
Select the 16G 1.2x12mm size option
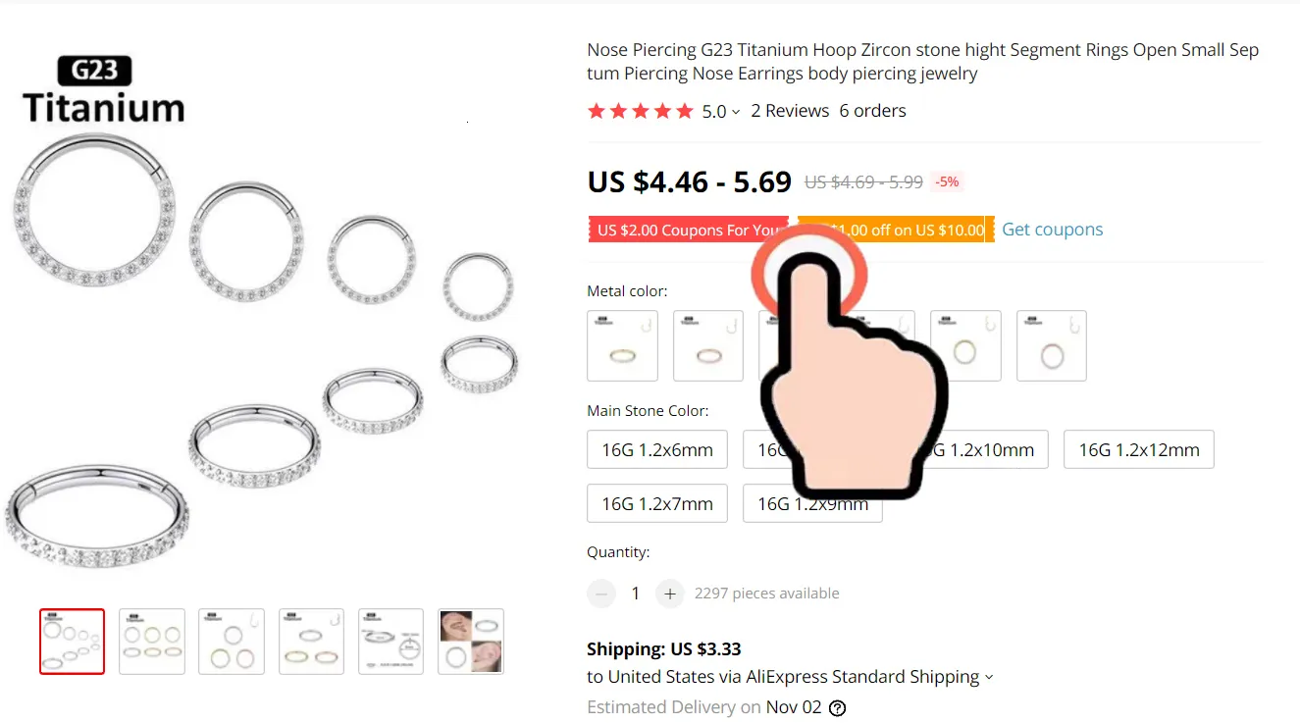[x=1139, y=450]
